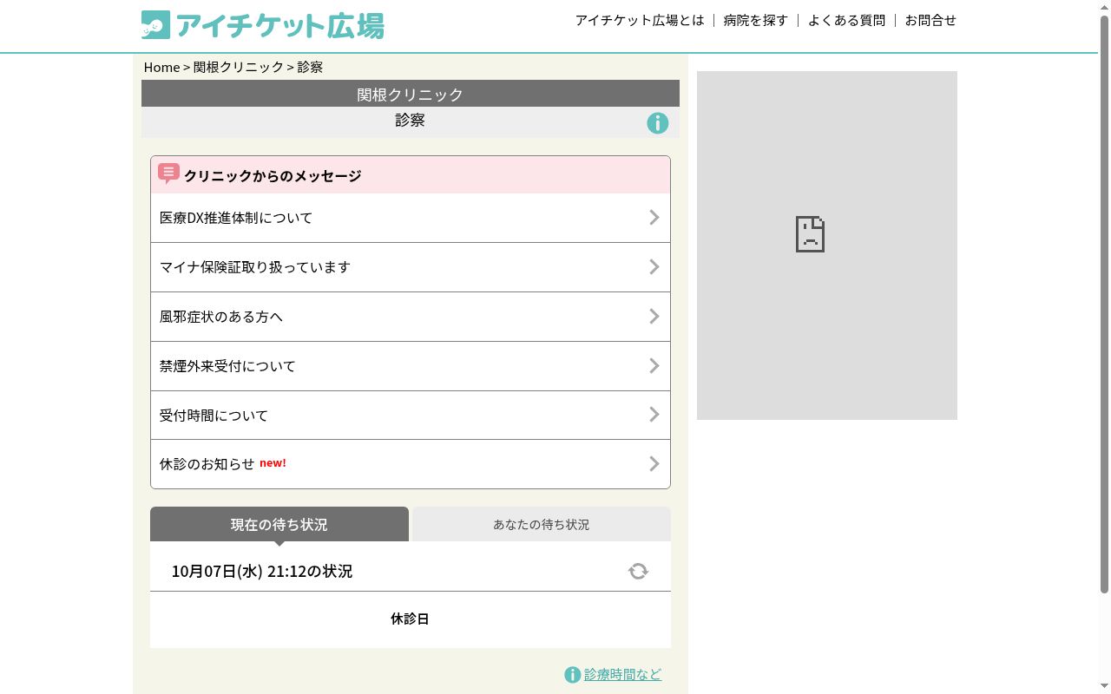Click the 診察 breadcrumb text

pyautogui.click(x=310, y=67)
